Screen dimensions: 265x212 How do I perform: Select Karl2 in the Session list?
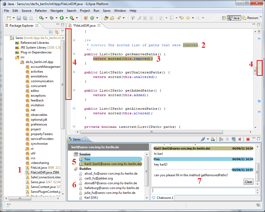(x=110, y=164)
